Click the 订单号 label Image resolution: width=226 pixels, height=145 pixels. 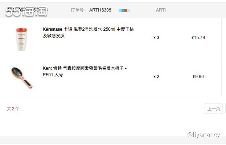point(78,10)
